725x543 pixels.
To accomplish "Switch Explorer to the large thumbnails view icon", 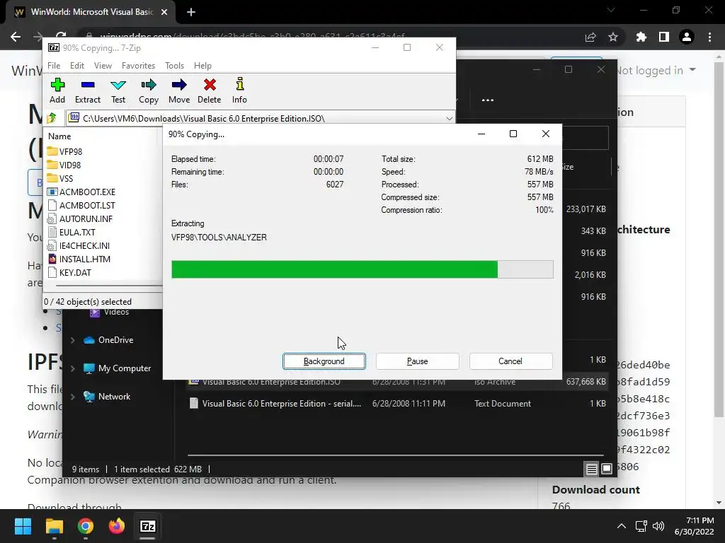I will point(607,469).
